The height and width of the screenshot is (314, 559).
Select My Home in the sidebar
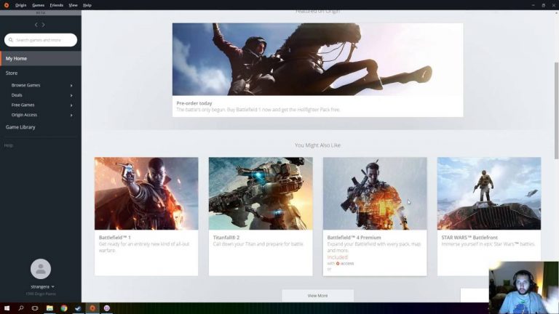tap(41, 58)
